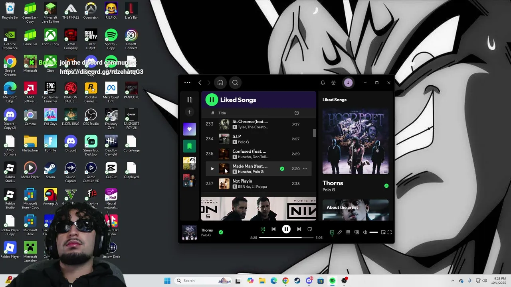Viewport: 511px width, 287px height.
Task: Open the second playlist cover in sidebar
Action: tap(190, 180)
